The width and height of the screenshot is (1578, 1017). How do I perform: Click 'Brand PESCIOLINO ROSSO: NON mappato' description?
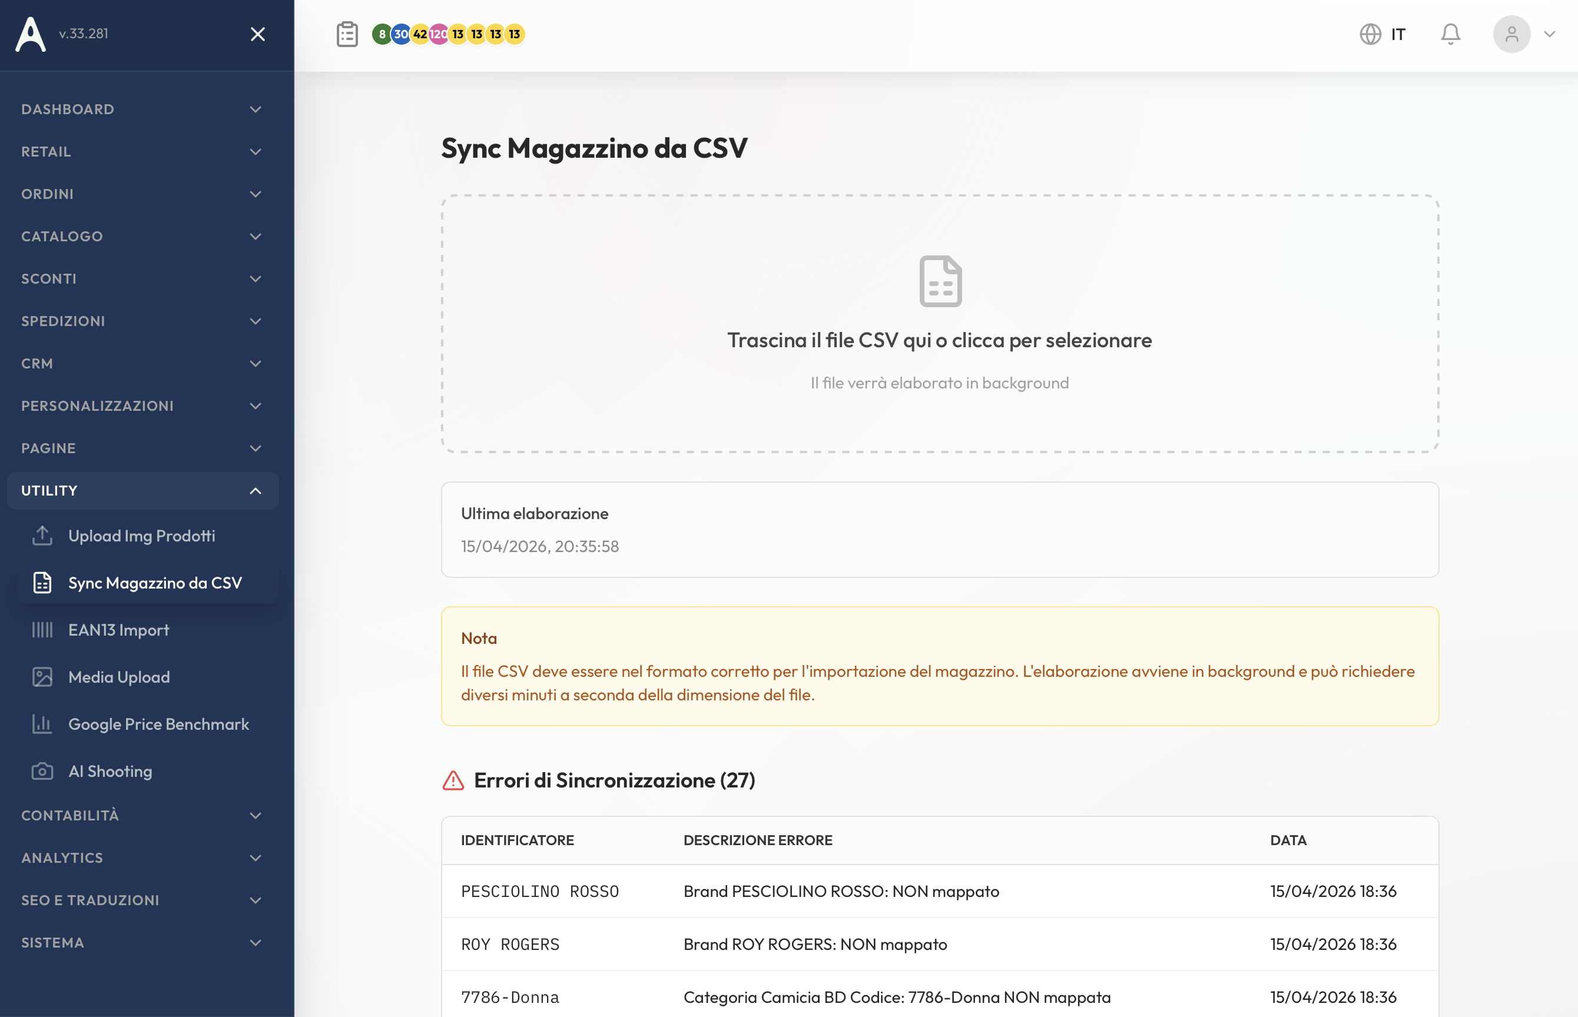coord(841,892)
